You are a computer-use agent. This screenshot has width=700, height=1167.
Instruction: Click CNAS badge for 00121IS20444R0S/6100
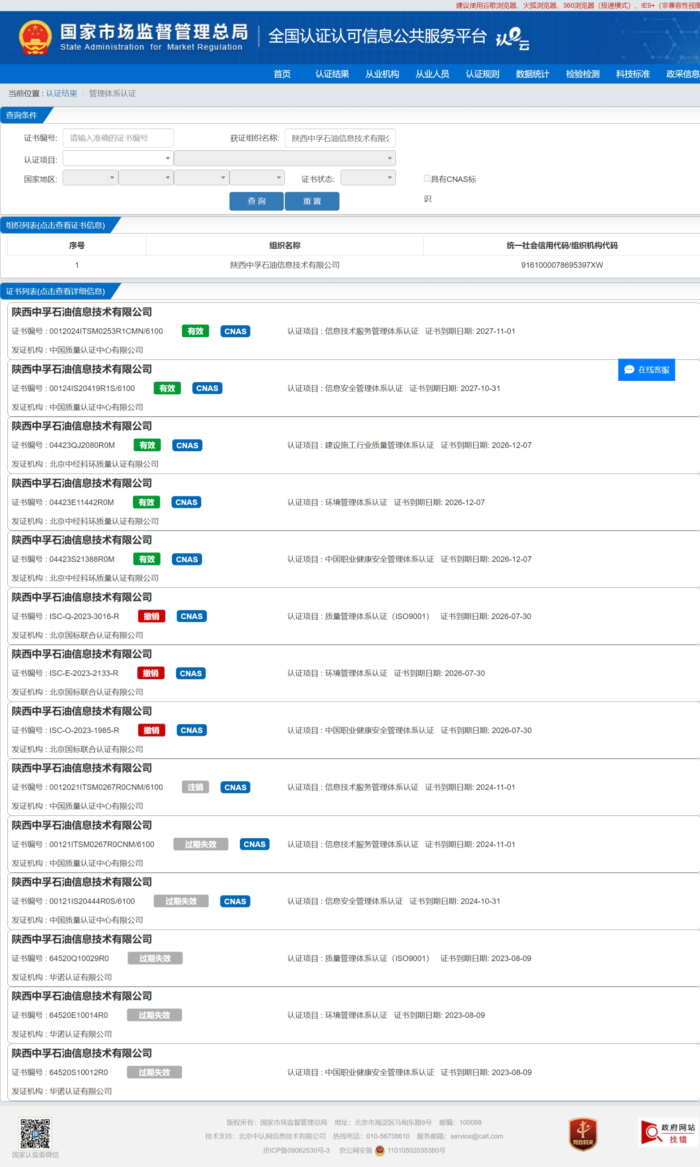(x=235, y=901)
